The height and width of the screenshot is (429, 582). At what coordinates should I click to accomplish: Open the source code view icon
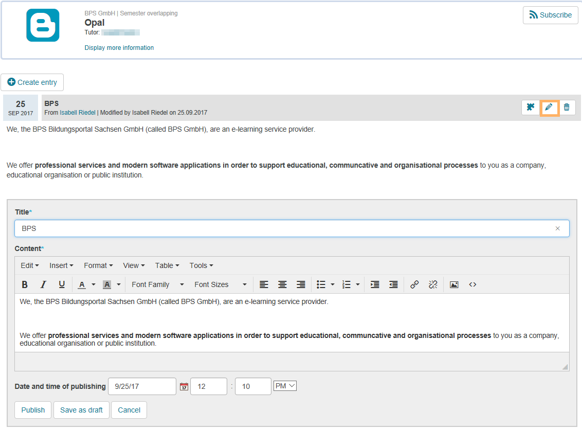pos(472,284)
